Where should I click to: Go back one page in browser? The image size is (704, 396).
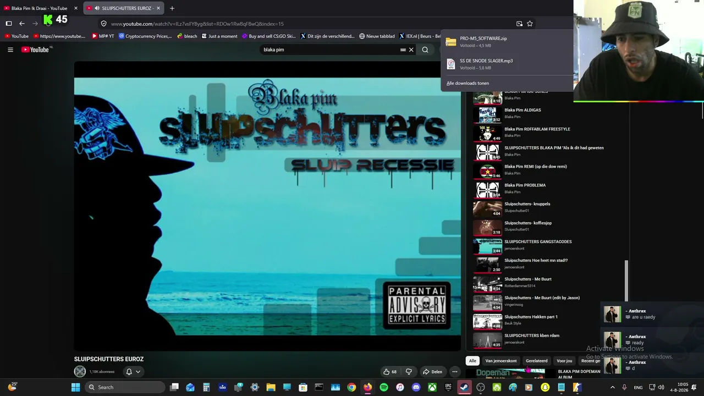(x=22, y=24)
